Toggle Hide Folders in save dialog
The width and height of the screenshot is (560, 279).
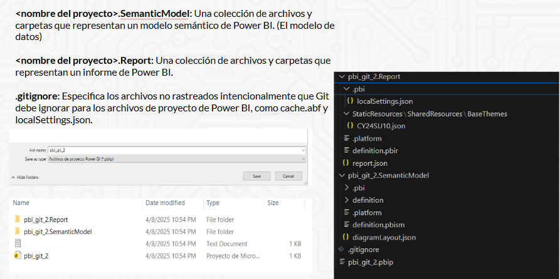24,178
